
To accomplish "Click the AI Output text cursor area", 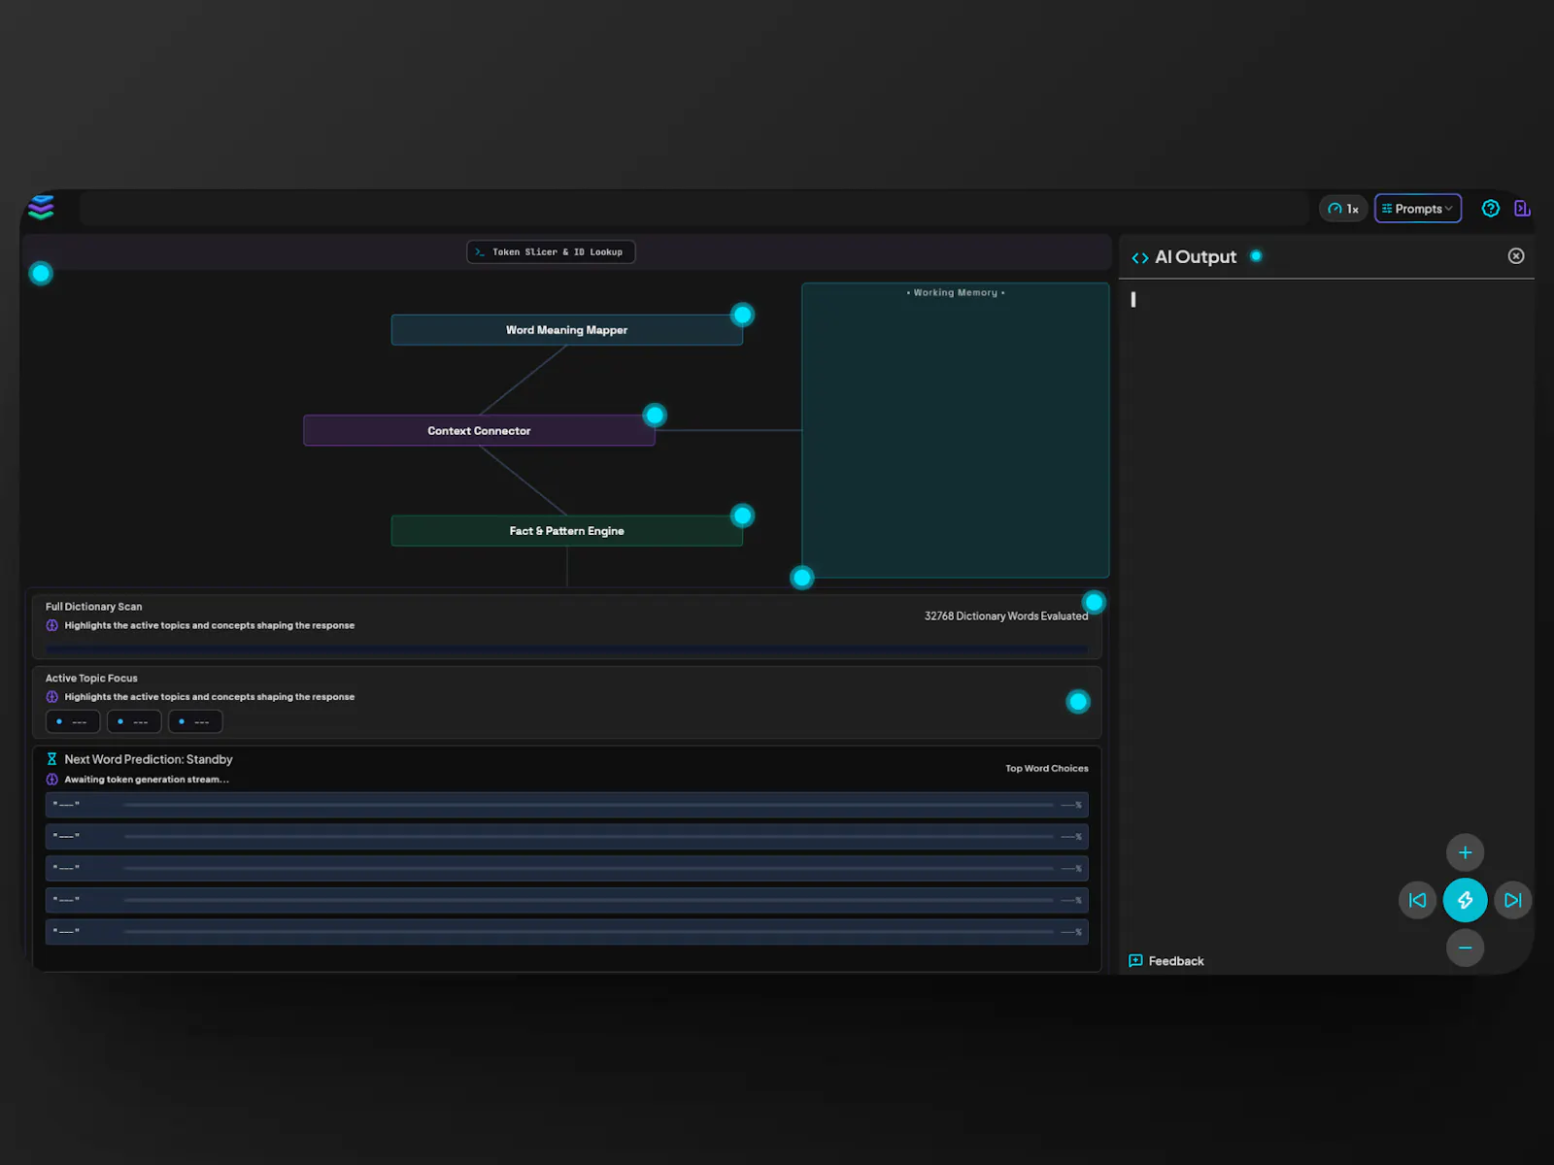I will click(1133, 300).
